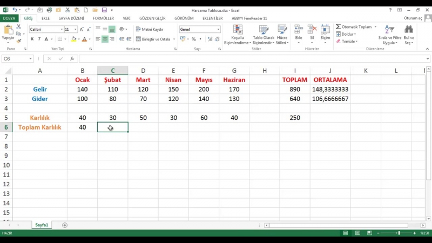Click the Format Painter brush icon

point(18,41)
